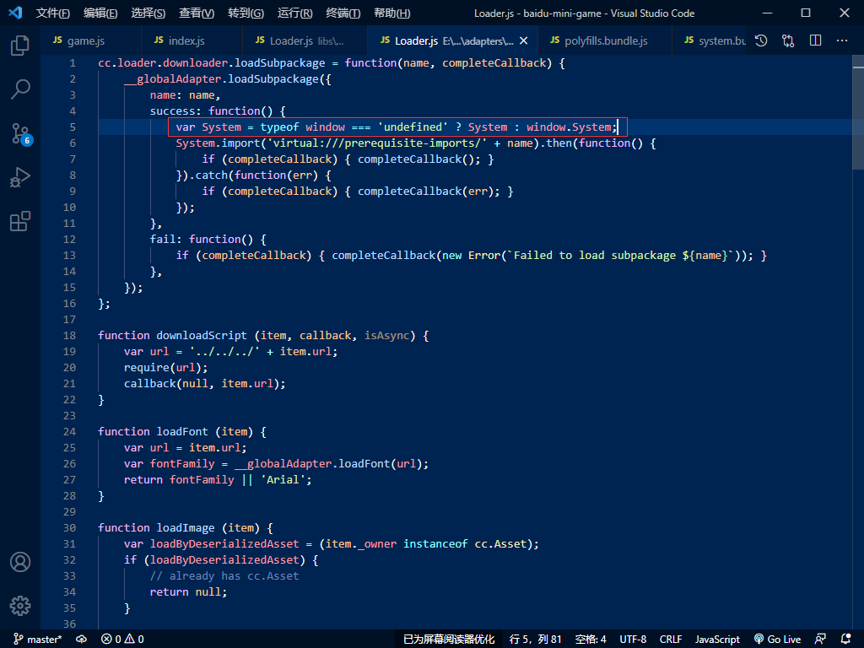Click '__globalAdapter' on line 2
This screenshot has height=648, width=864.
point(172,79)
